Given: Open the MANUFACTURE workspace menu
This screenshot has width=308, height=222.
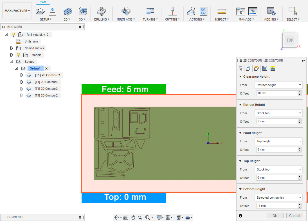Looking at the screenshot, I should (x=17, y=11).
